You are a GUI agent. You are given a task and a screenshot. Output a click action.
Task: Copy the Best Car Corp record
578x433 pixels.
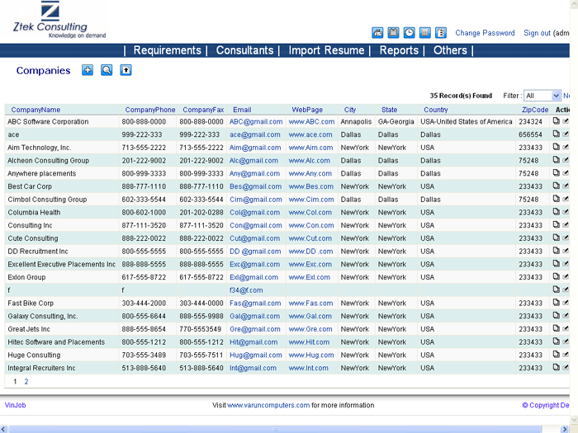click(x=557, y=186)
